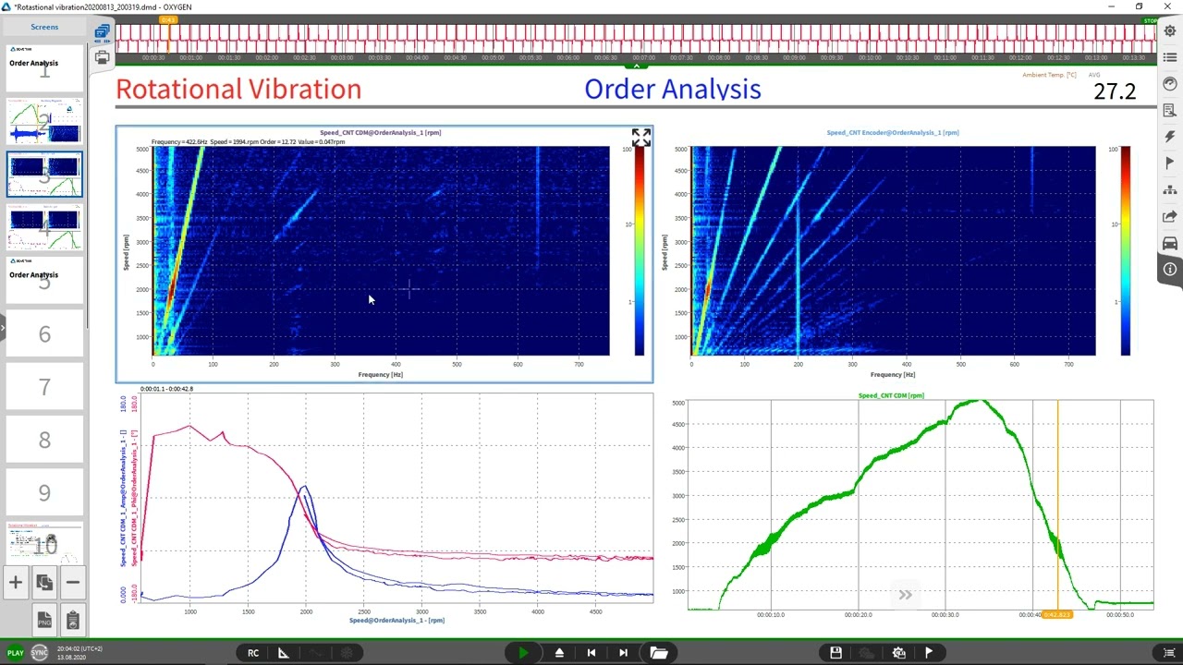This screenshot has height=665, width=1183.
Task: Click the Screens panel header
Action: click(44, 27)
